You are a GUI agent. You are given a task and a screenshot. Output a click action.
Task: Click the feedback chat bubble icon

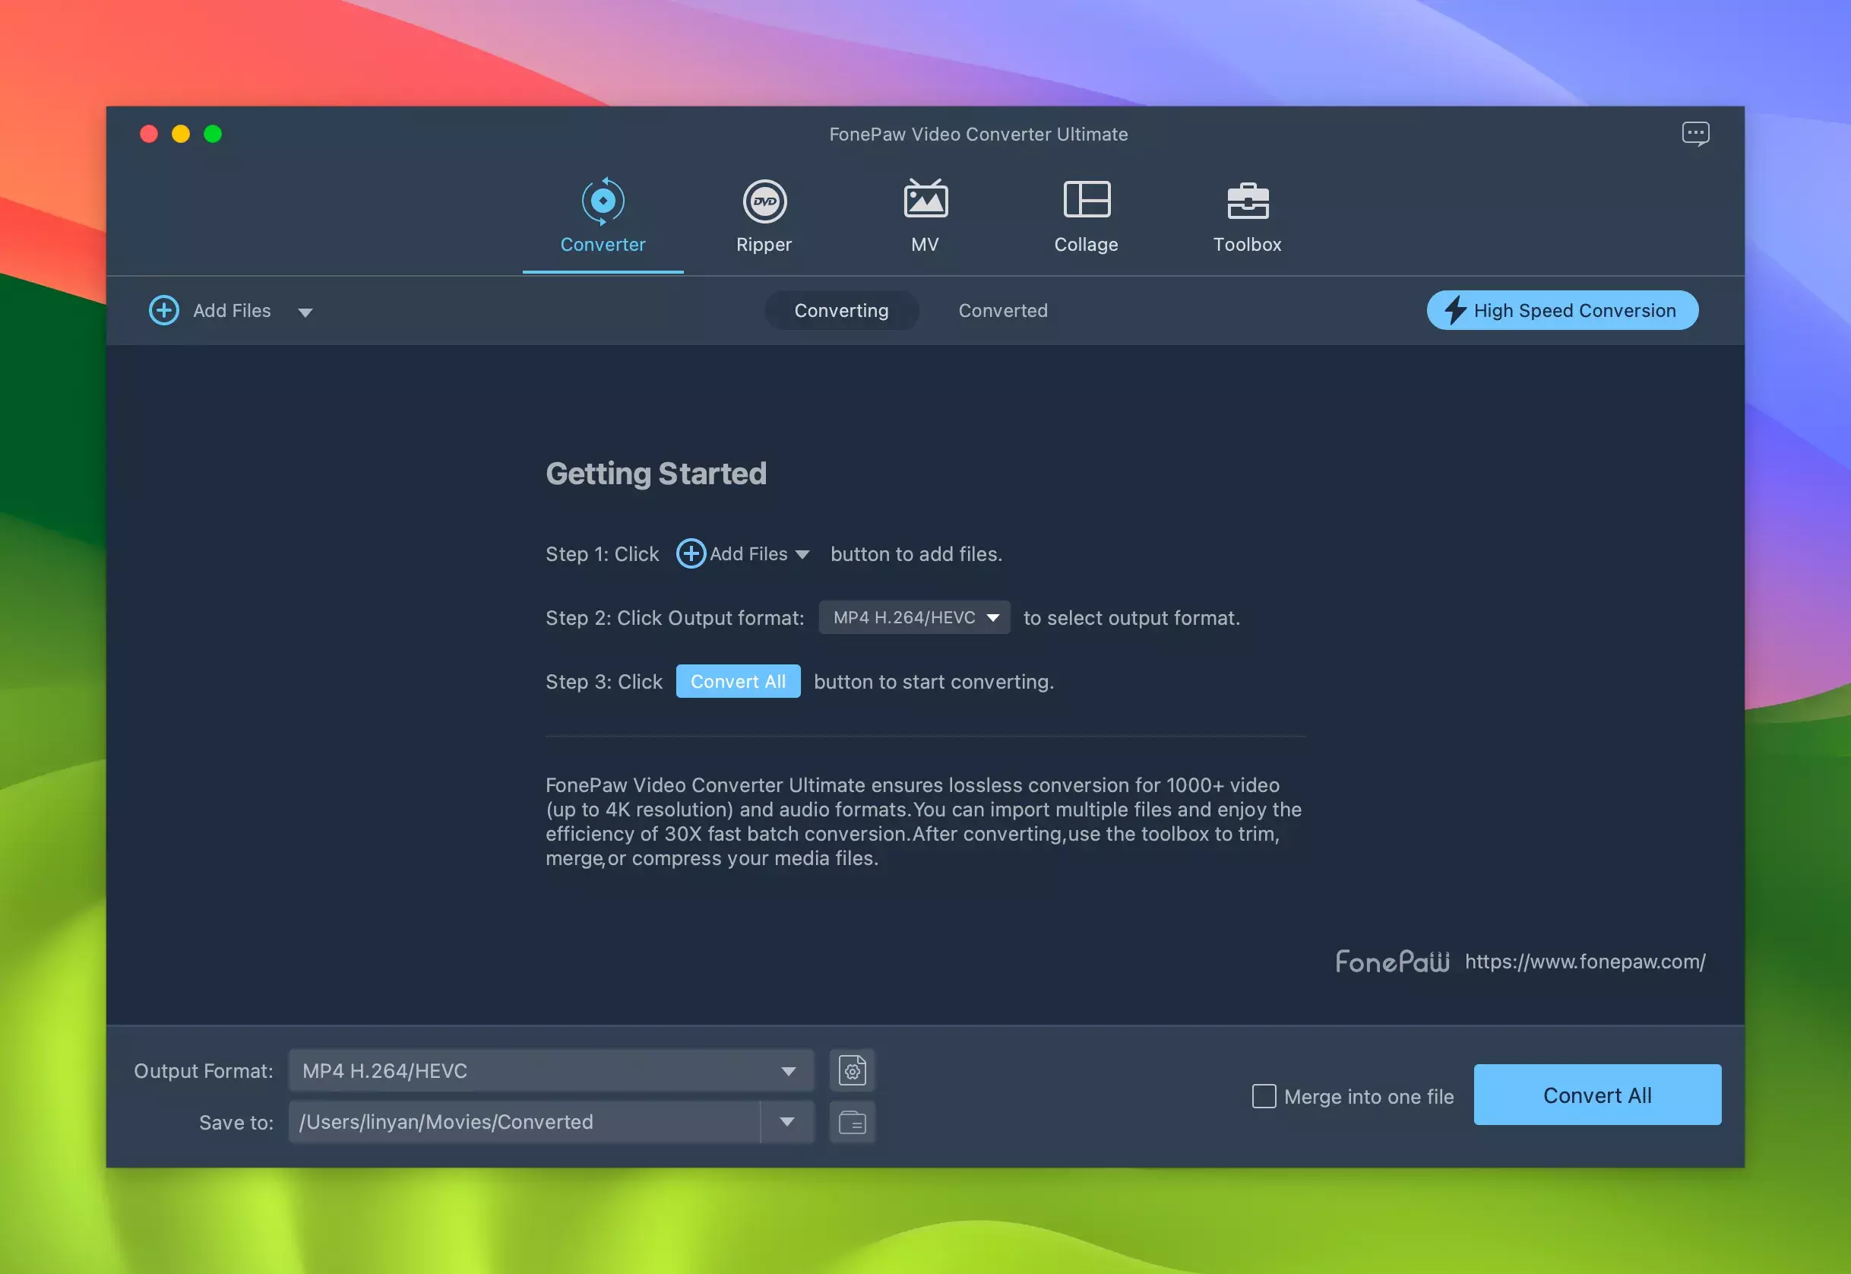(x=1694, y=133)
